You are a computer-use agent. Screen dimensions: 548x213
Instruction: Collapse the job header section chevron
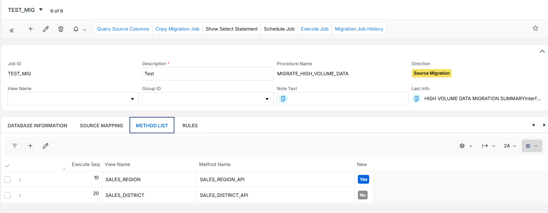point(542,51)
